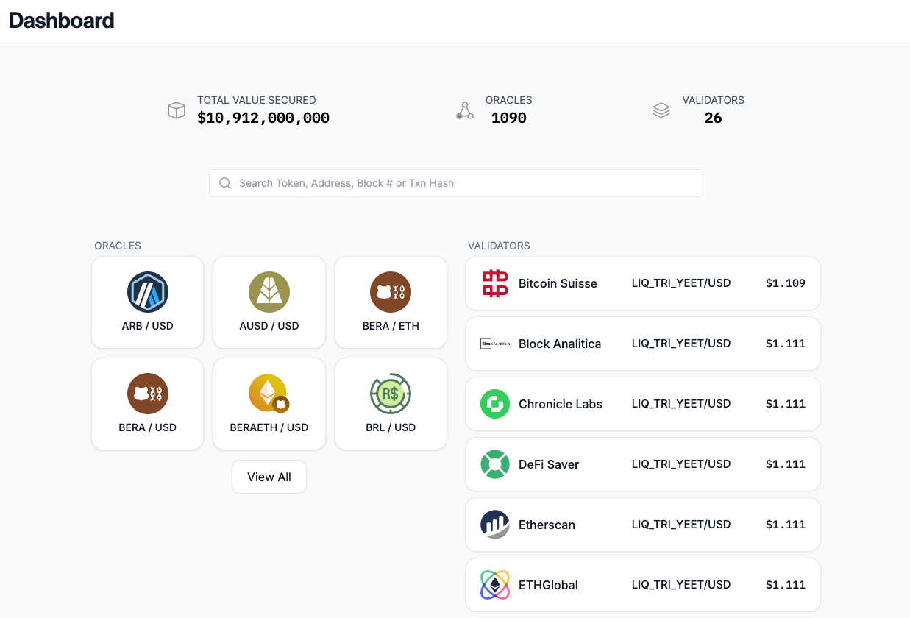Open Block Analitica validator name
The height and width of the screenshot is (618, 910).
(560, 344)
